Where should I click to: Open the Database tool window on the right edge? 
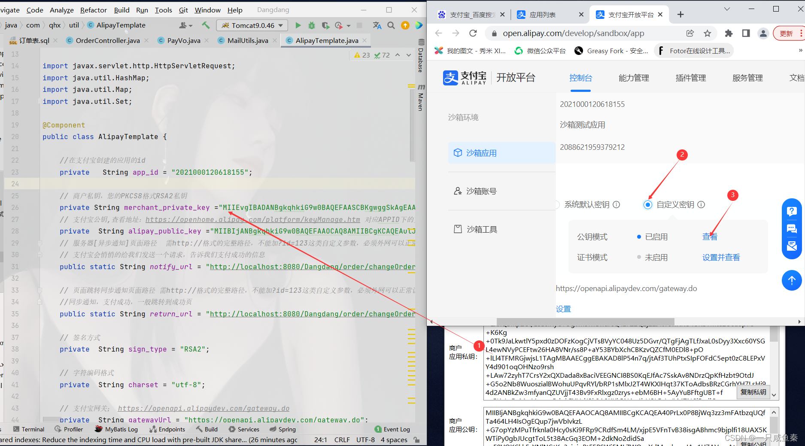[x=421, y=56]
